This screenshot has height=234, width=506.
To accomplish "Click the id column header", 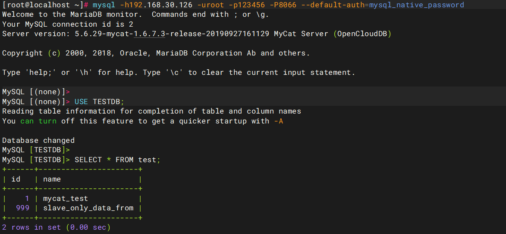I will (16, 179).
